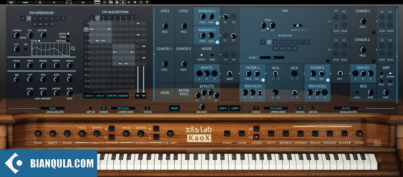Click the 1-4>5-8 button

tap(89, 95)
